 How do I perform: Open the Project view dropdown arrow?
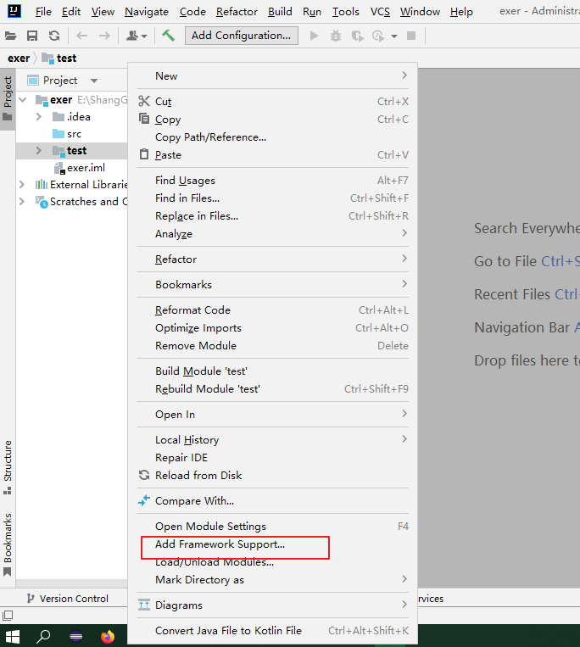click(x=94, y=81)
